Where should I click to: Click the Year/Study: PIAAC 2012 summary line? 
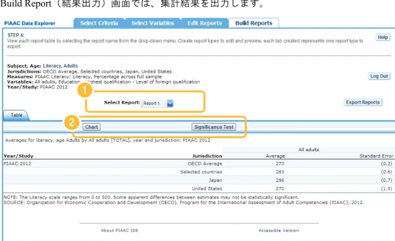click(37, 87)
